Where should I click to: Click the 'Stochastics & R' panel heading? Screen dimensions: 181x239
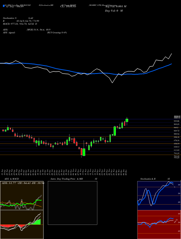[148, 179]
